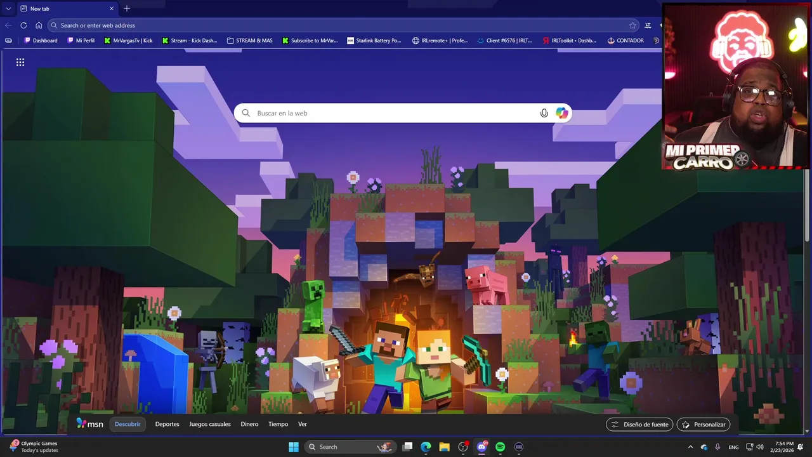Click the Buscar en la web search field
The image size is (812, 457).
pyautogui.click(x=403, y=113)
